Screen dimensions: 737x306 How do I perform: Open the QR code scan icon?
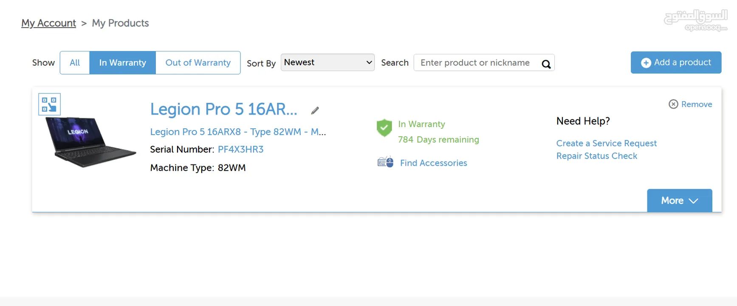point(49,104)
